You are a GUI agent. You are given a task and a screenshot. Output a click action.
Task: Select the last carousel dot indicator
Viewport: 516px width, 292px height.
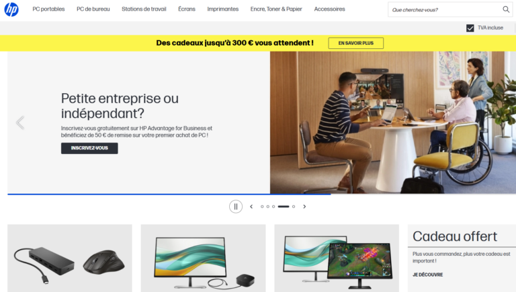pyautogui.click(x=294, y=207)
